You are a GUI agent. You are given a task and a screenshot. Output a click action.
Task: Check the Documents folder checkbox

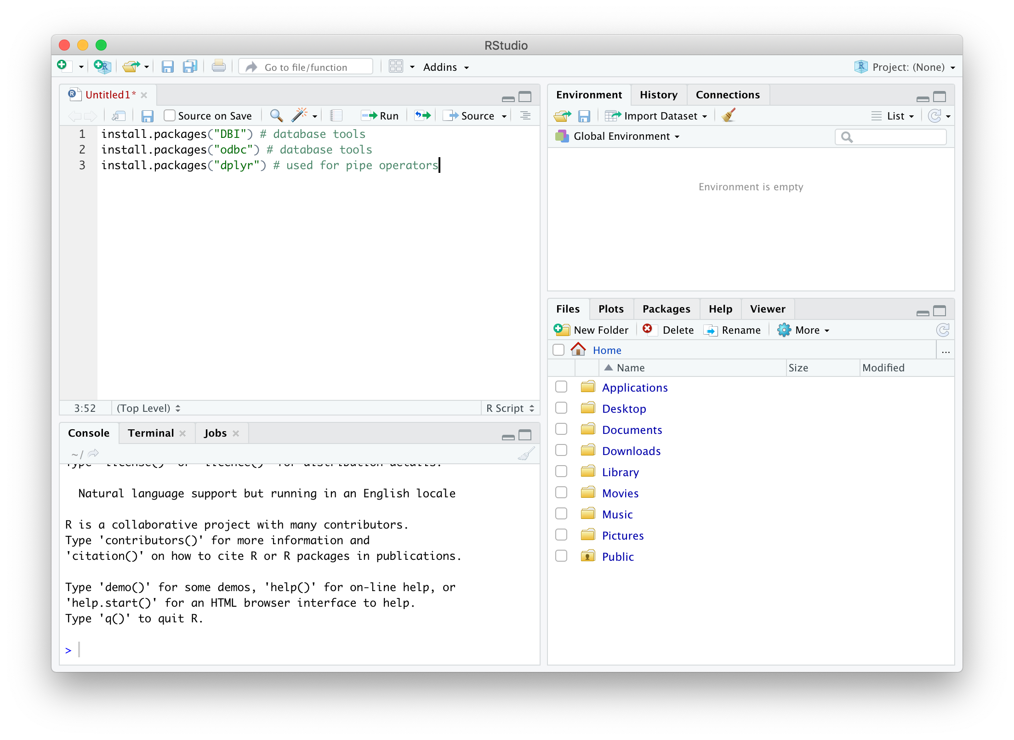[561, 429]
